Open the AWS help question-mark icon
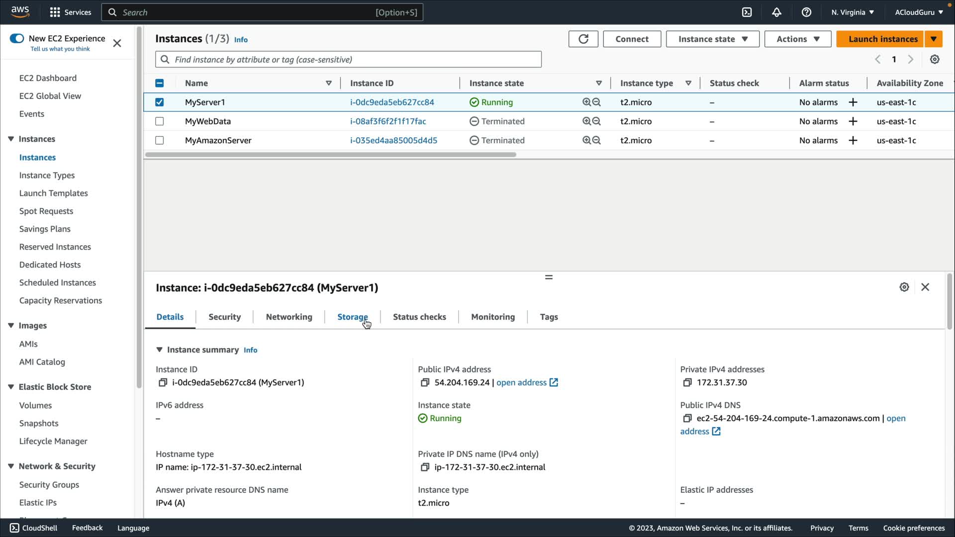The height and width of the screenshot is (537, 955). (x=806, y=12)
